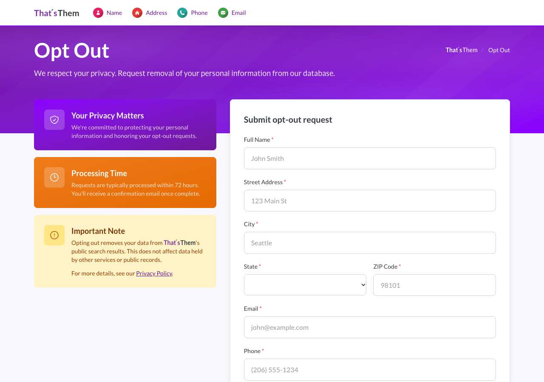This screenshot has width=544, height=382.
Task: Click the 'Important Note' card title
Action: [x=98, y=231]
